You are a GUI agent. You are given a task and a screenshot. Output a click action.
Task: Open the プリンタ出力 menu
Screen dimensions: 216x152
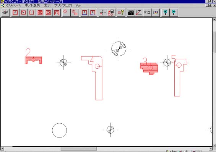tap(63, 5)
